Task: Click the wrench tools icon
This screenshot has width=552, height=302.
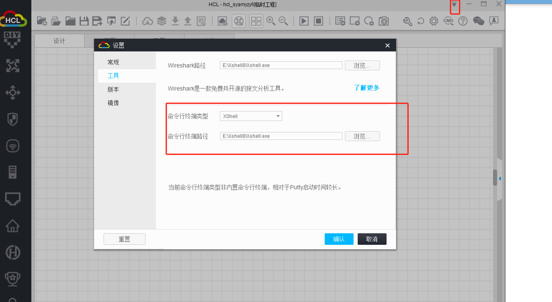Action: point(408,21)
